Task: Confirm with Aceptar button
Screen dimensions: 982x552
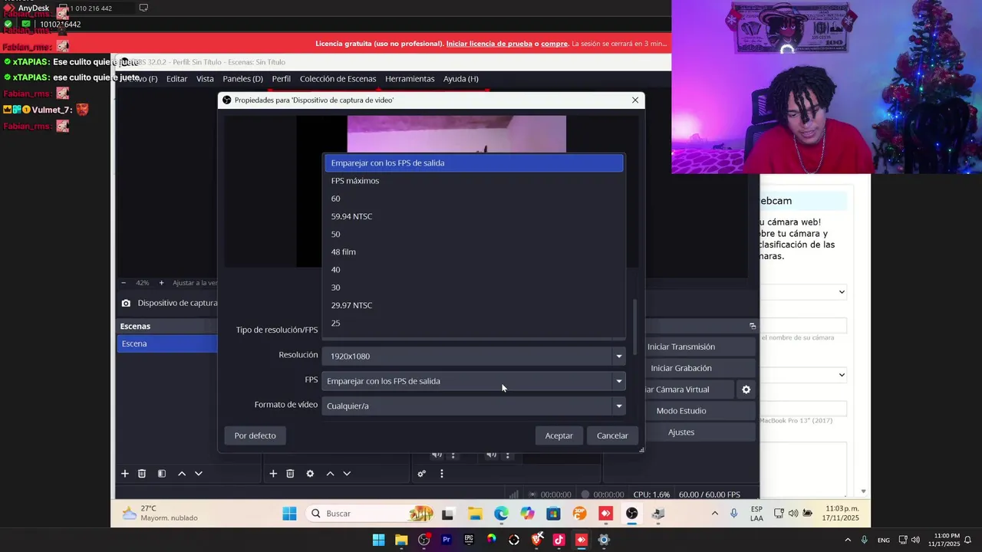Action: pos(559,435)
